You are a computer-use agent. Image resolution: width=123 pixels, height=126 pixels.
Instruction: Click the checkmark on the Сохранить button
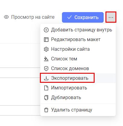70,17
